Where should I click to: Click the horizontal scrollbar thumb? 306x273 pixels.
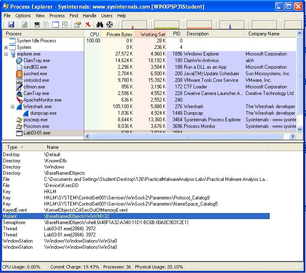[187, 136]
